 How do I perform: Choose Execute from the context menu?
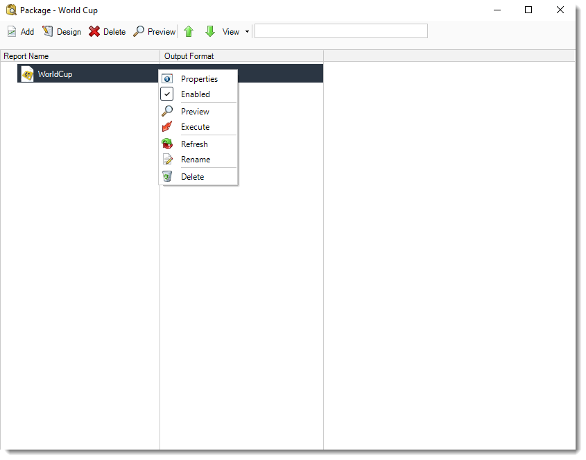(198, 127)
